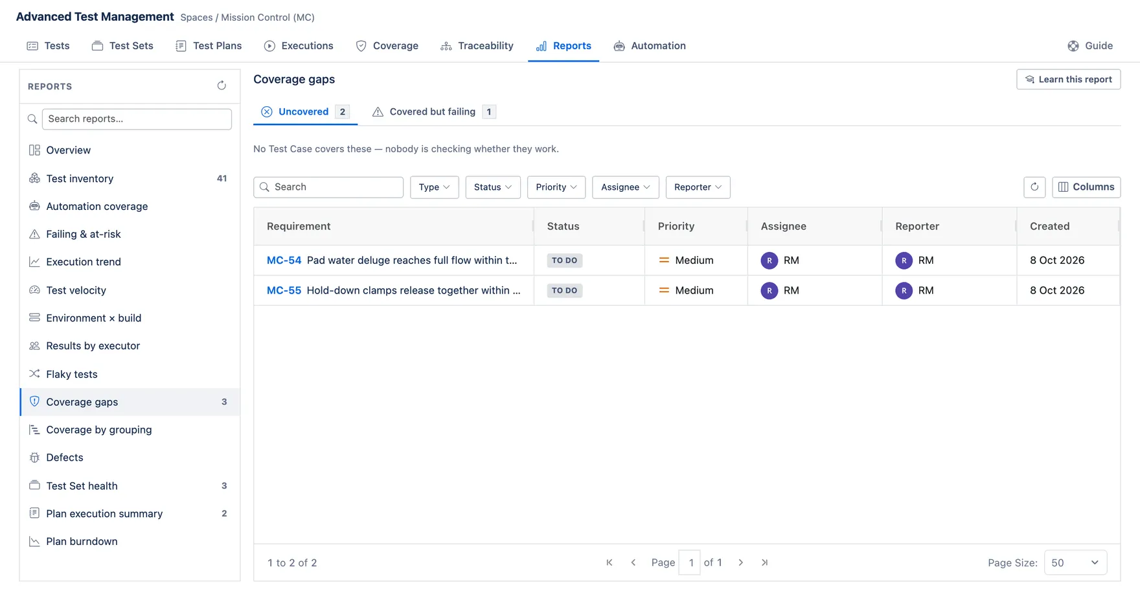This screenshot has height=591, width=1140.
Task: Click the requirements Search box
Action: tap(328, 187)
